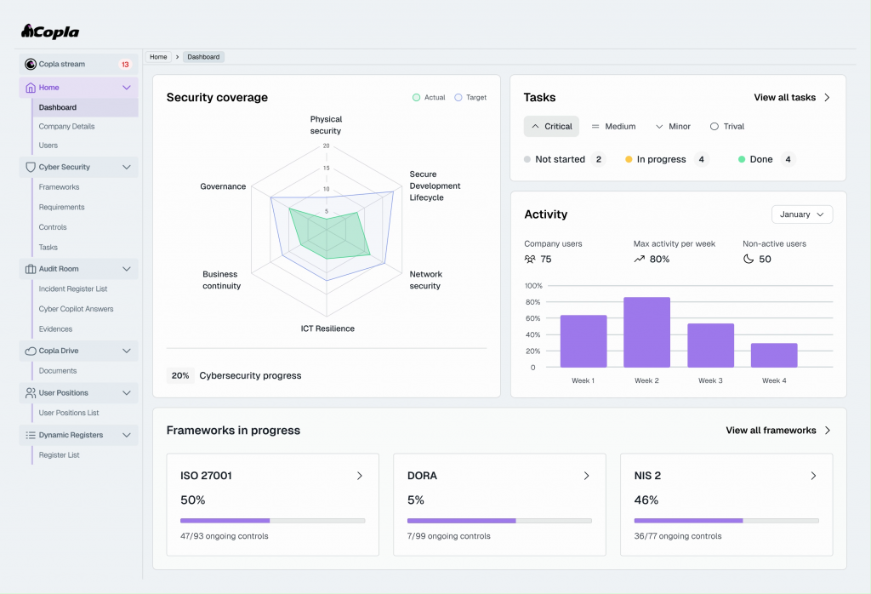Select the Trival task priority filter
Viewport: 871px width, 594px height.
[727, 127]
